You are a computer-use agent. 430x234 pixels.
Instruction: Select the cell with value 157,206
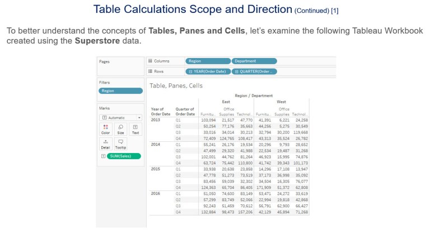tap(245, 212)
